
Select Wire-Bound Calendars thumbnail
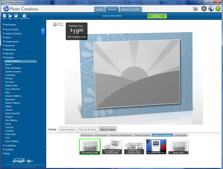point(156,147)
